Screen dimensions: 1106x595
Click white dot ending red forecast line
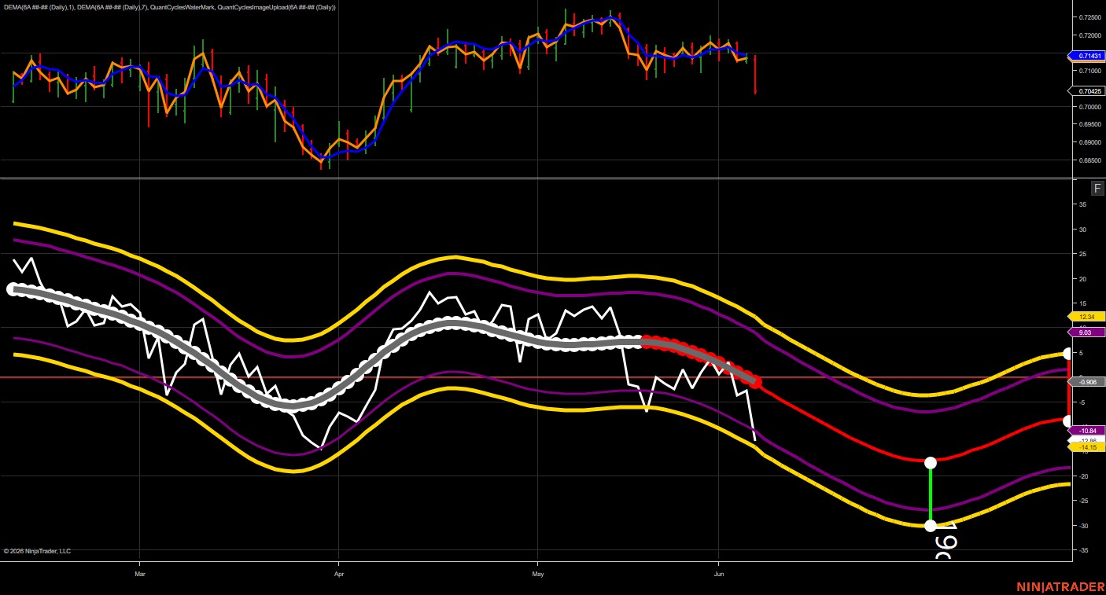coord(1067,421)
